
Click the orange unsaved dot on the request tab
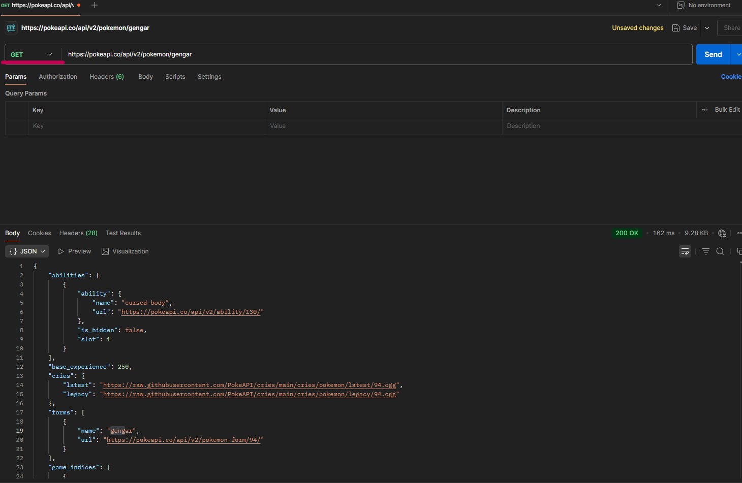click(79, 5)
